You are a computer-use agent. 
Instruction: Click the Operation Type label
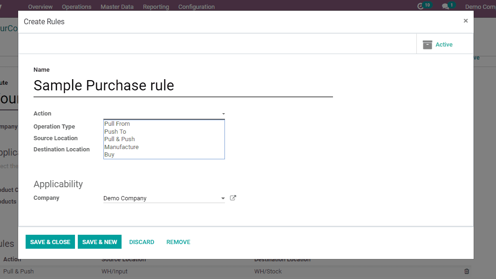(x=54, y=127)
